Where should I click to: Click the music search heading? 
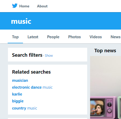point(21,21)
